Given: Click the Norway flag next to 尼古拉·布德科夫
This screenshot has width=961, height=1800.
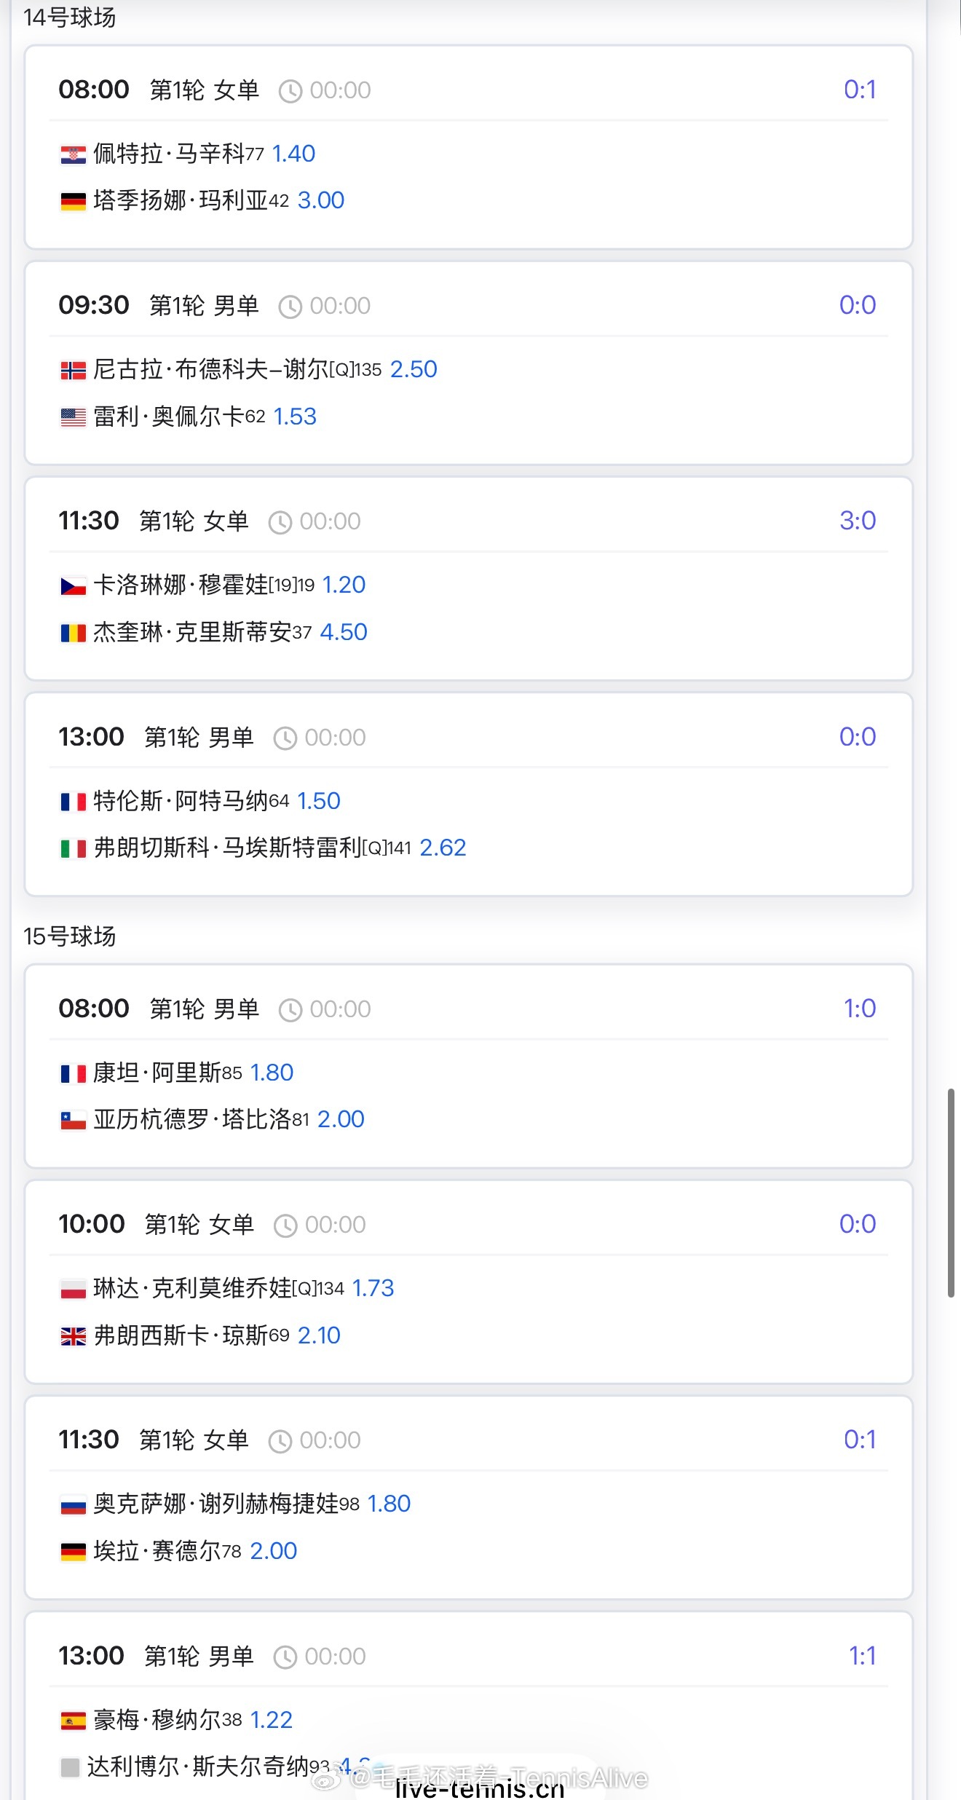Looking at the screenshot, I should [73, 371].
